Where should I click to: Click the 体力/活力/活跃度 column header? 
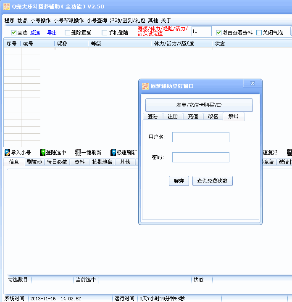coord(182,44)
